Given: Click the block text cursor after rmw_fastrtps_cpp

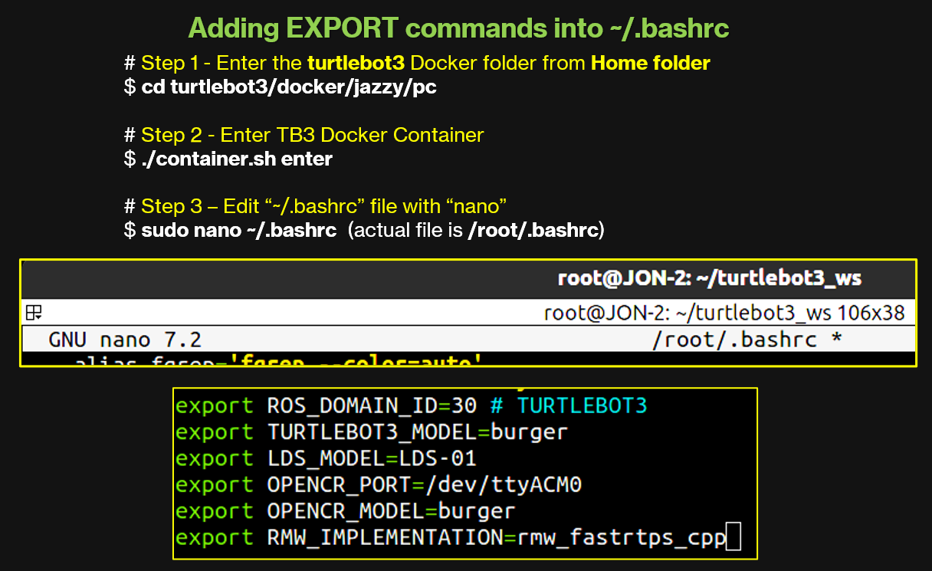Looking at the screenshot, I should pos(733,537).
